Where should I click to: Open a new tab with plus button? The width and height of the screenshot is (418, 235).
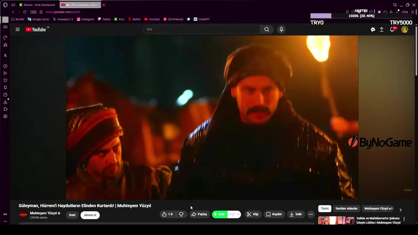(x=104, y=5)
